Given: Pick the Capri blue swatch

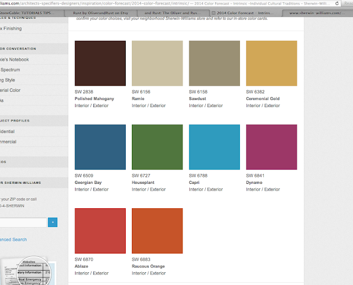Looking at the screenshot, I should point(215,147).
